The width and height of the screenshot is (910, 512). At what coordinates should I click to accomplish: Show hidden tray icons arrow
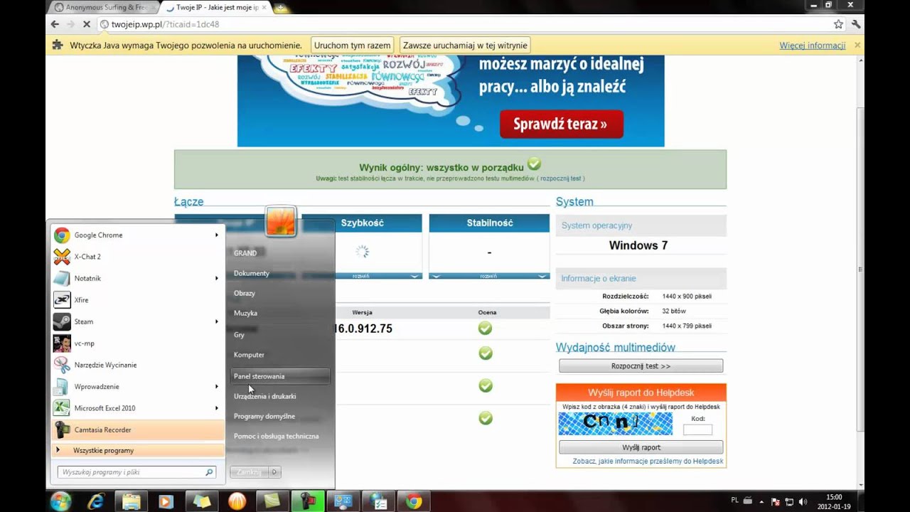point(761,501)
